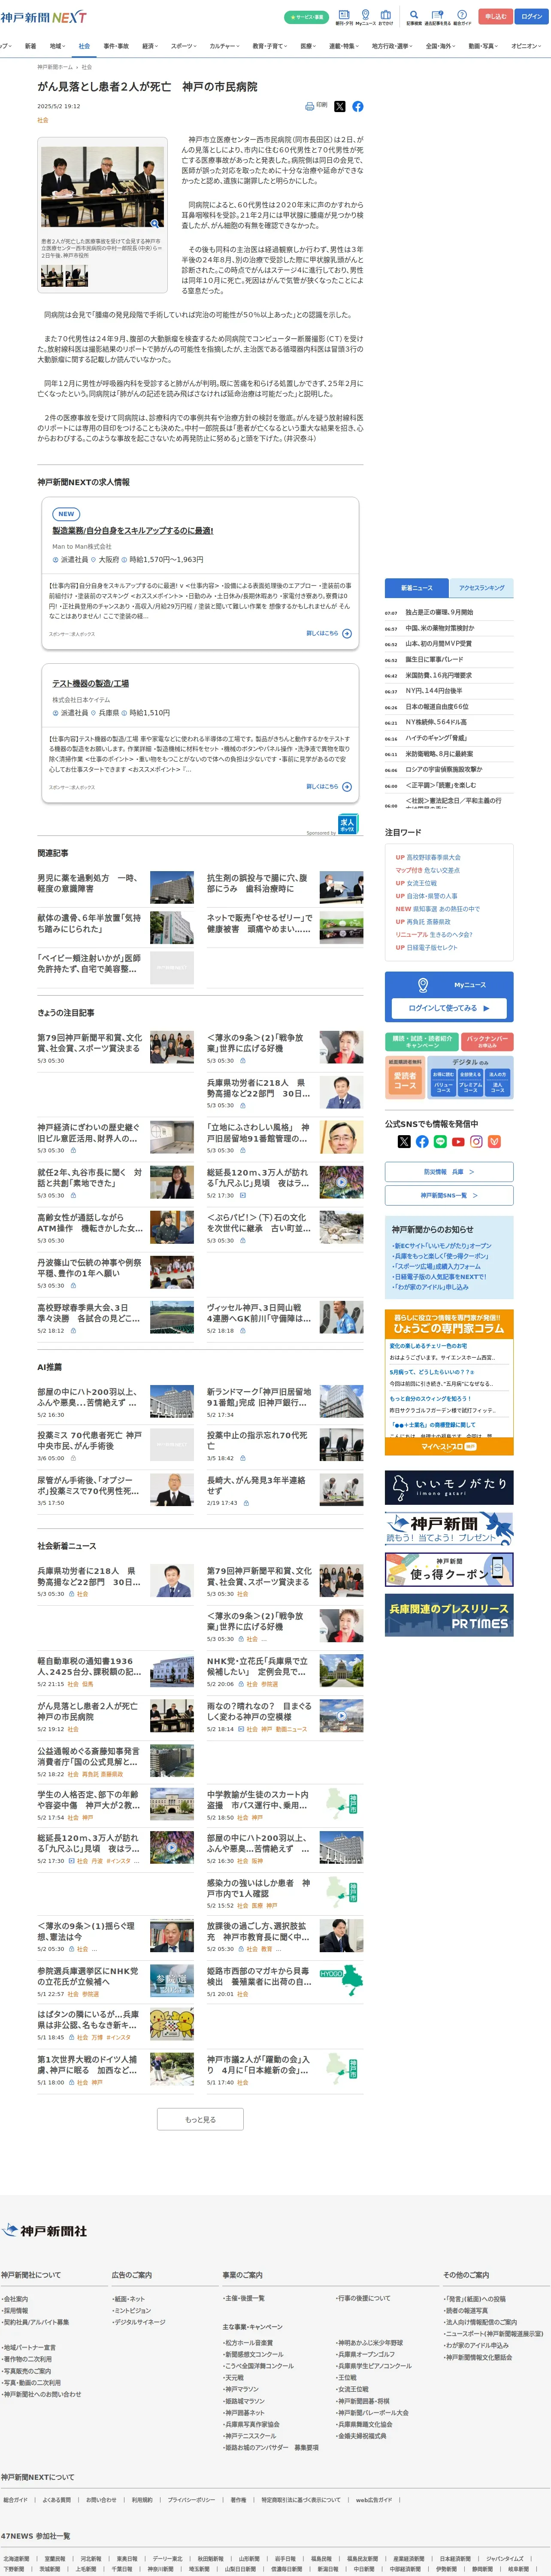This screenshot has height=2576, width=551.
Task: Open the 使っ得クーポン banner
Action: pyautogui.click(x=449, y=1570)
